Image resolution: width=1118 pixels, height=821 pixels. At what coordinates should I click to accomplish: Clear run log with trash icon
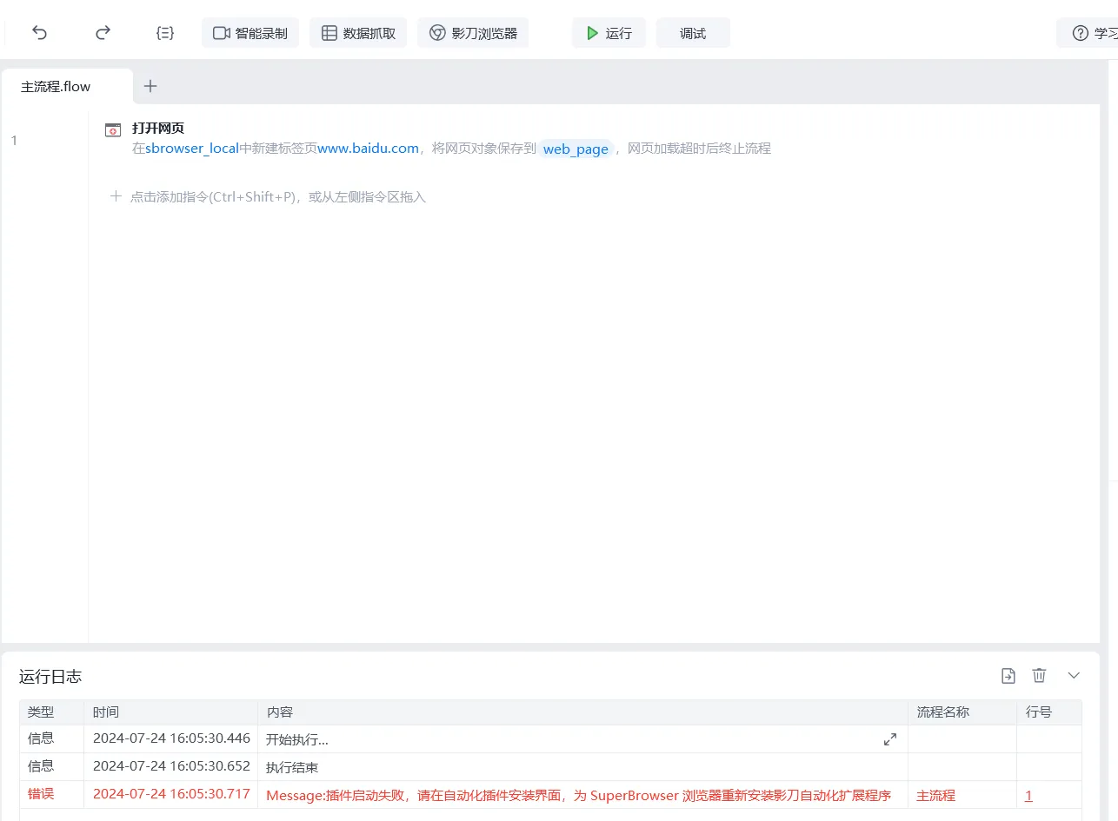coord(1039,676)
